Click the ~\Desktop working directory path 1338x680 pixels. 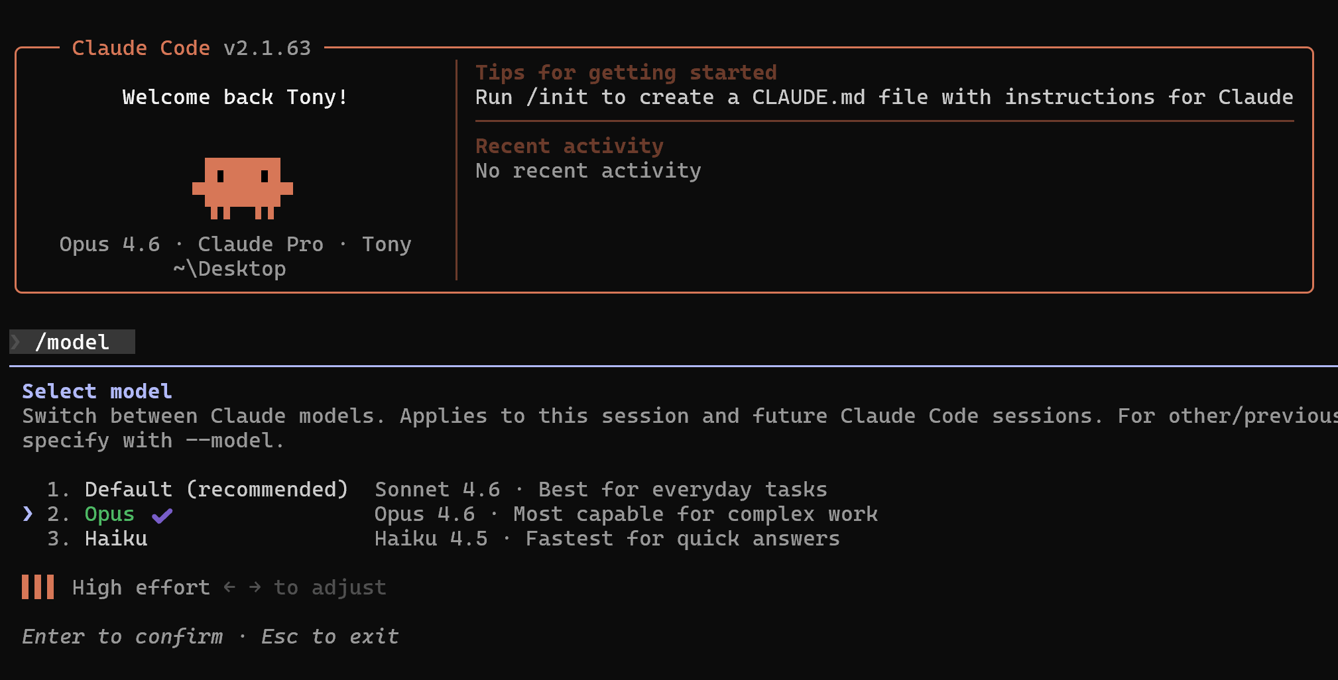[x=229, y=268]
